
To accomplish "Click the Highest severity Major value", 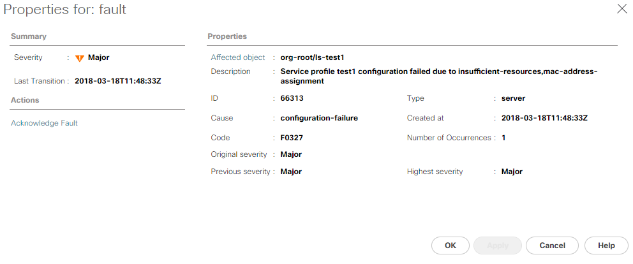I will click(512, 172).
